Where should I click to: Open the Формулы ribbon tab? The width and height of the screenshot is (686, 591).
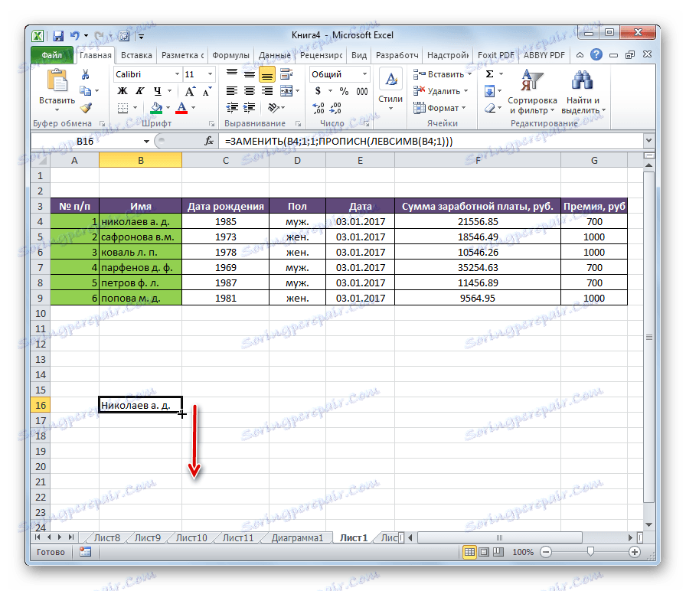click(230, 55)
